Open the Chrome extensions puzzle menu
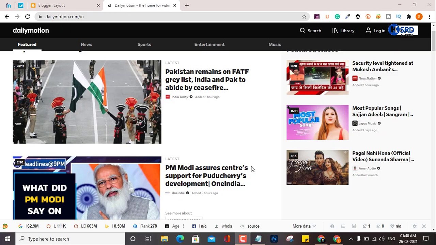This screenshot has height=245, width=436. [409, 17]
